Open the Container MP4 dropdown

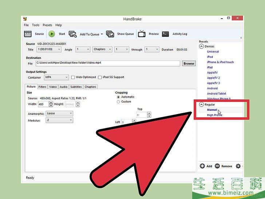pos(56,77)
